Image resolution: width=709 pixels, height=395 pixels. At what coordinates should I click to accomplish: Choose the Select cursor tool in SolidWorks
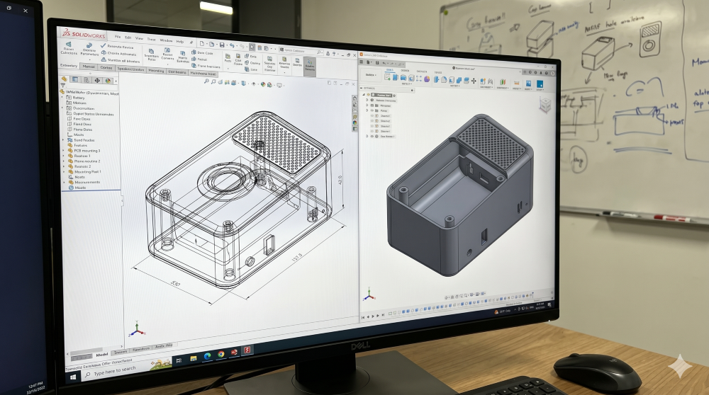[x=252, y=47]
